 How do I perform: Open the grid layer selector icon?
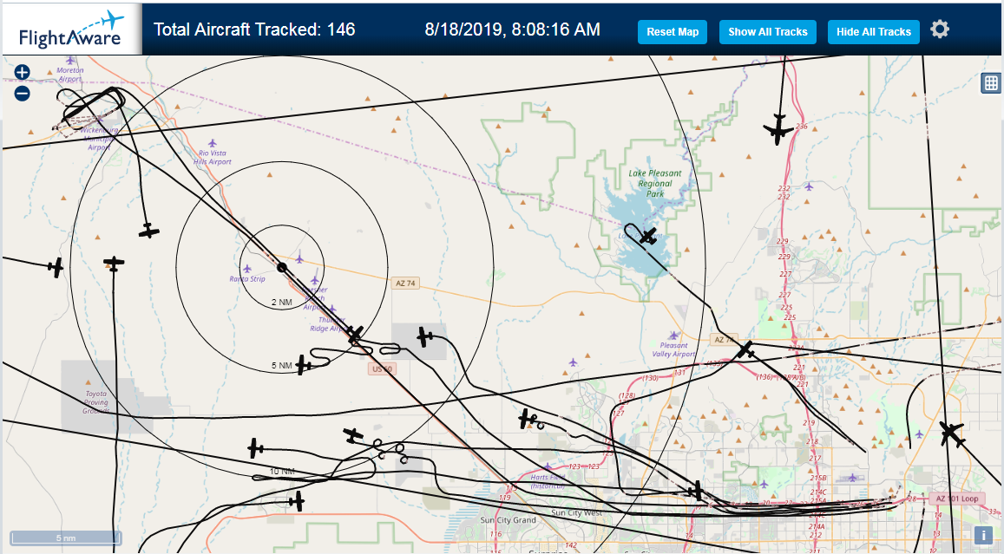coord(991,82)
